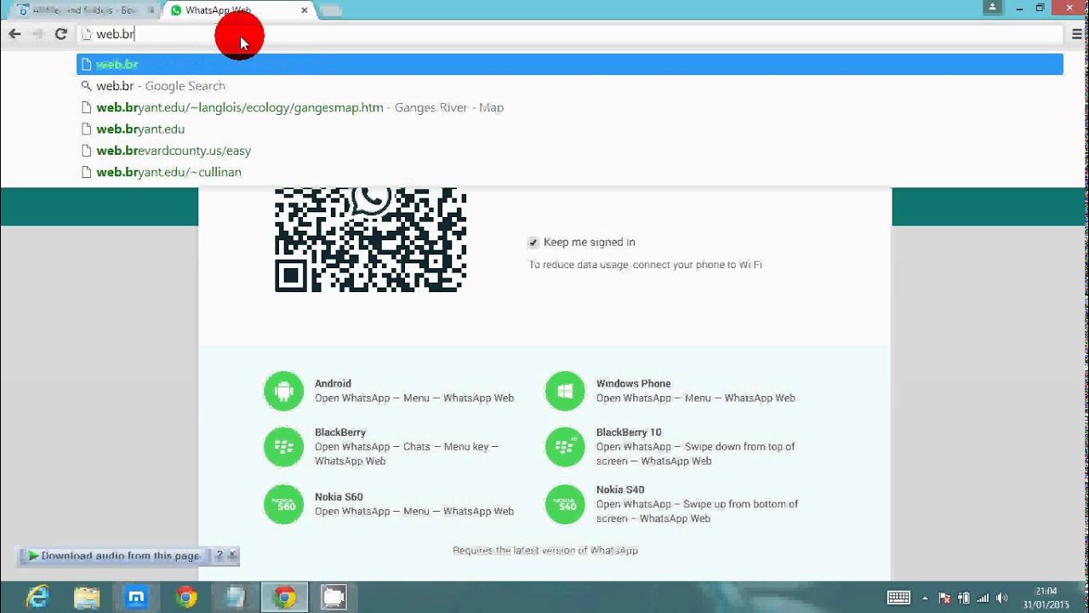Click Download audio from this page
This screenshot has height=613, width=1089.
point(114,556)
